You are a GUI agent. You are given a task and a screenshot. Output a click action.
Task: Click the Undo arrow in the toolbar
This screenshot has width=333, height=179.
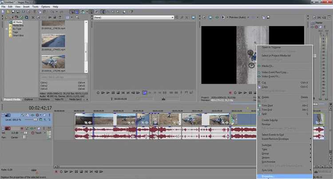[52, 12]
